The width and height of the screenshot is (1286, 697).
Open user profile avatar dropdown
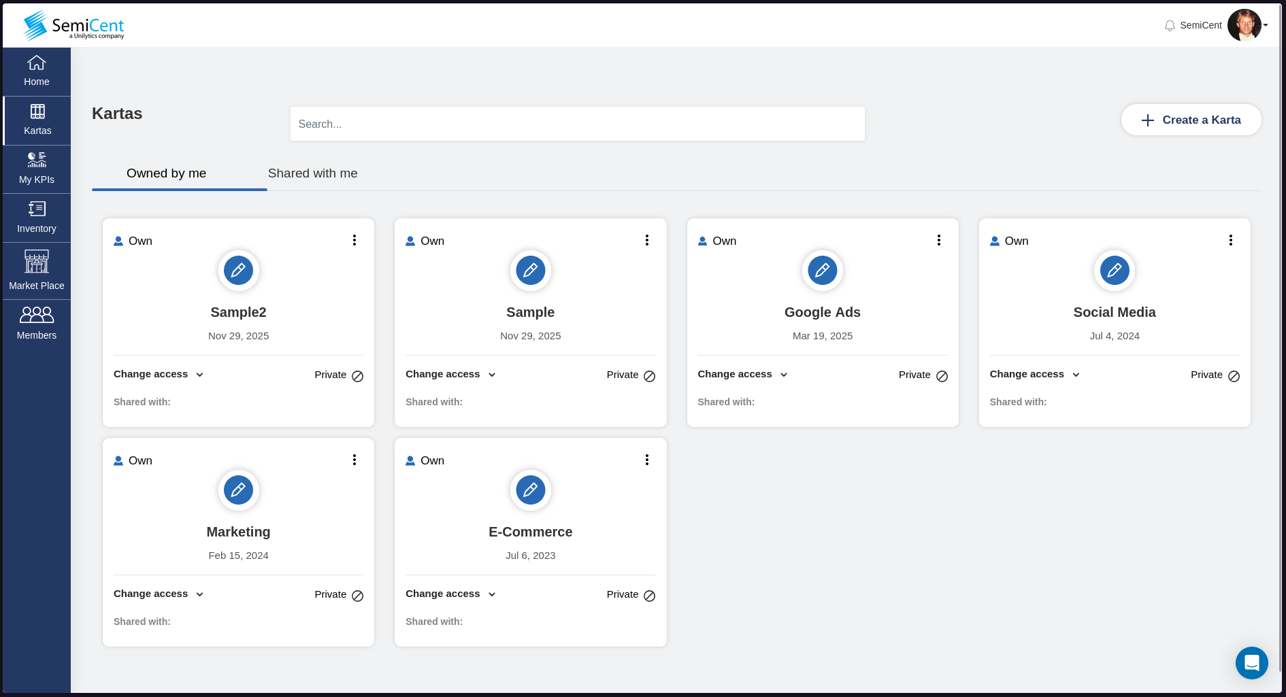(x=1247, y=25)
